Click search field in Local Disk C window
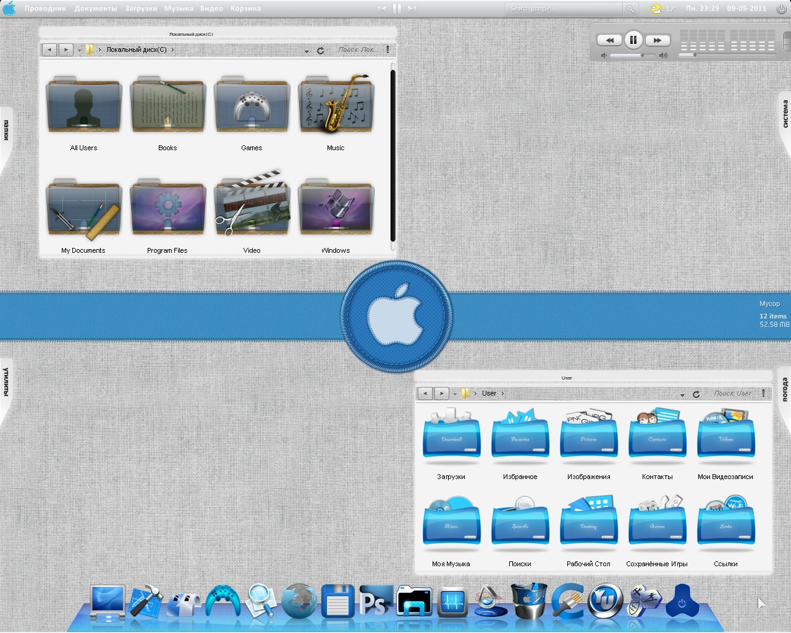The height and width of the screenshot is (633, 791). 358,49
